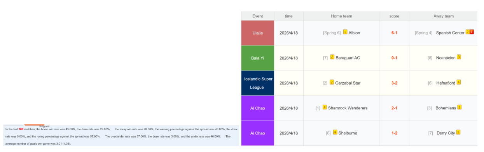Click Albion's yellow card count badge
The image size is (484, 152).
(345, 32)
